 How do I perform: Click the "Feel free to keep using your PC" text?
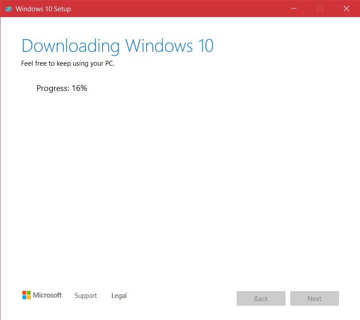tap(67, 63)
